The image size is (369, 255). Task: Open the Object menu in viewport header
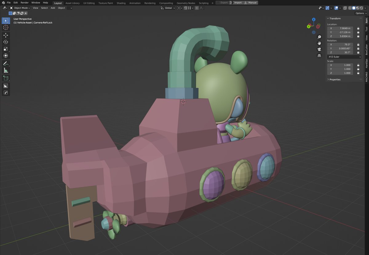coord(61,8)
